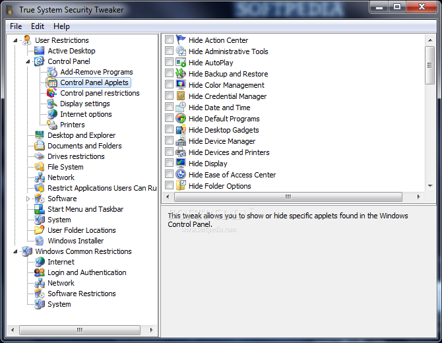Click the tree panel scroll right arrow

(x=151, y=330)
